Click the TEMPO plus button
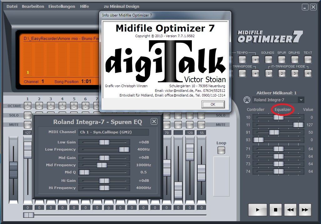The height and width of the screenshot is (224, 321). [x=255, y=60]
